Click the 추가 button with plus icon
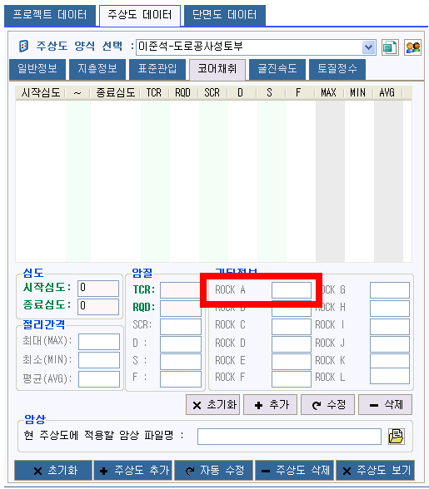 [x=270, y=405]
